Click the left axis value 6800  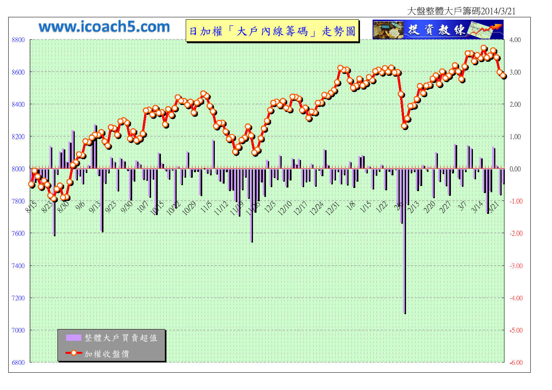click(18, 362)
